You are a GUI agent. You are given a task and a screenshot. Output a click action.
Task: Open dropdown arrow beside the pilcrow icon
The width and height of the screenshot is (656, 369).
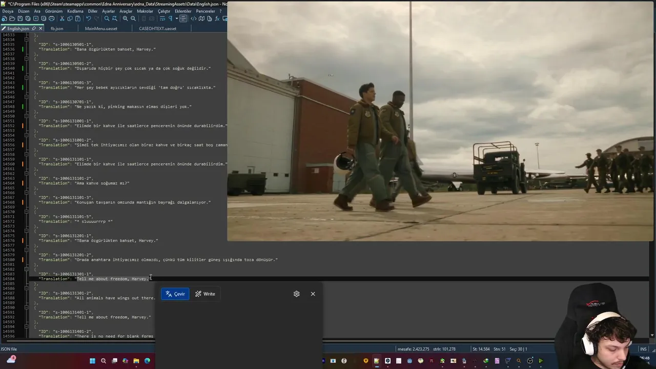(177, 18)
